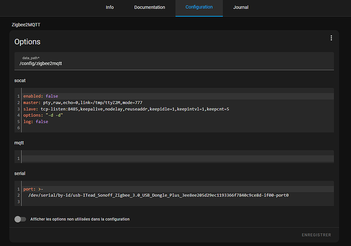This screenshot has width=351, height=246.
Task: Open the Options three-dot menu
Action: point(331,38)
